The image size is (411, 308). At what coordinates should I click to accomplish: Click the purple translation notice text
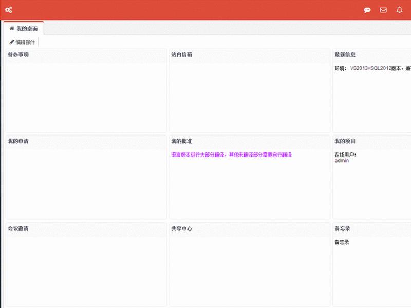[x=232, y=155]
